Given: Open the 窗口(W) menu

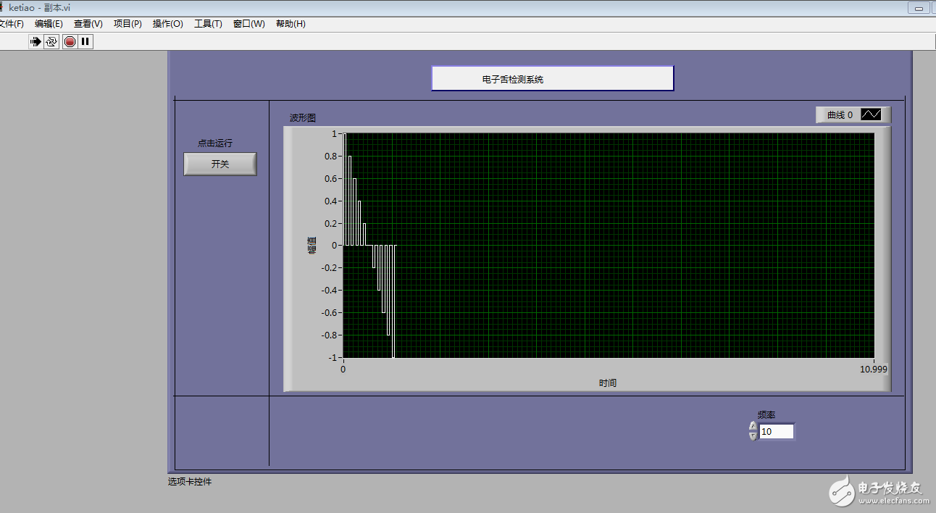Looking at the screenshot, I should 248,24.
